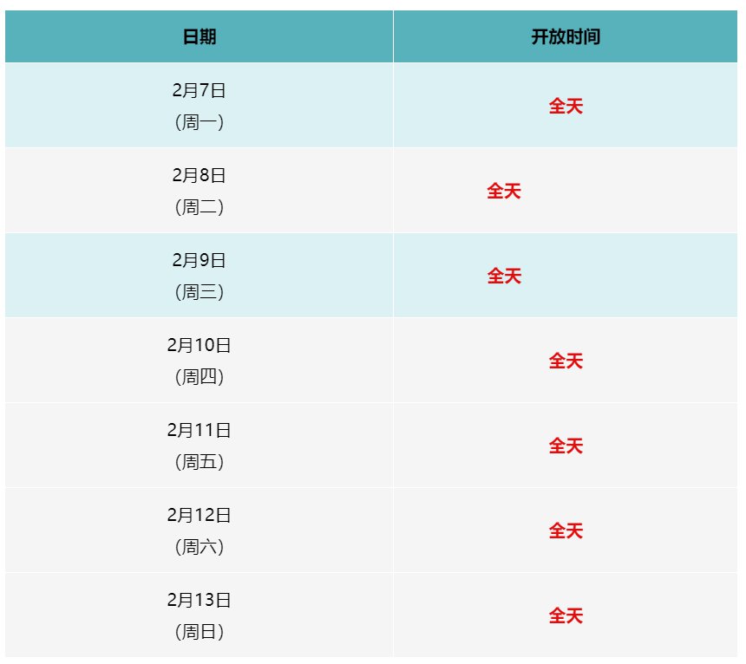
Task: Click the (周日) weekday label
Action: tap(200, 632)
